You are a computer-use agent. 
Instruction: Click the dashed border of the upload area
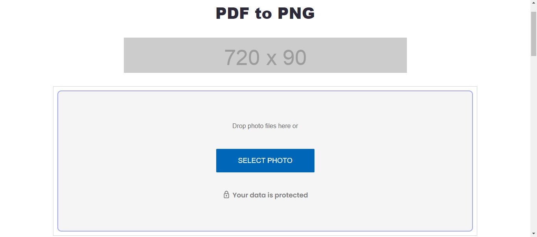265,91
